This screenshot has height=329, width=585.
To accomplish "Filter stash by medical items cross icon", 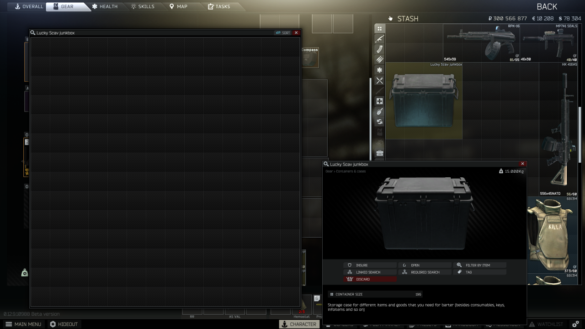I will [x=379, y=101].
